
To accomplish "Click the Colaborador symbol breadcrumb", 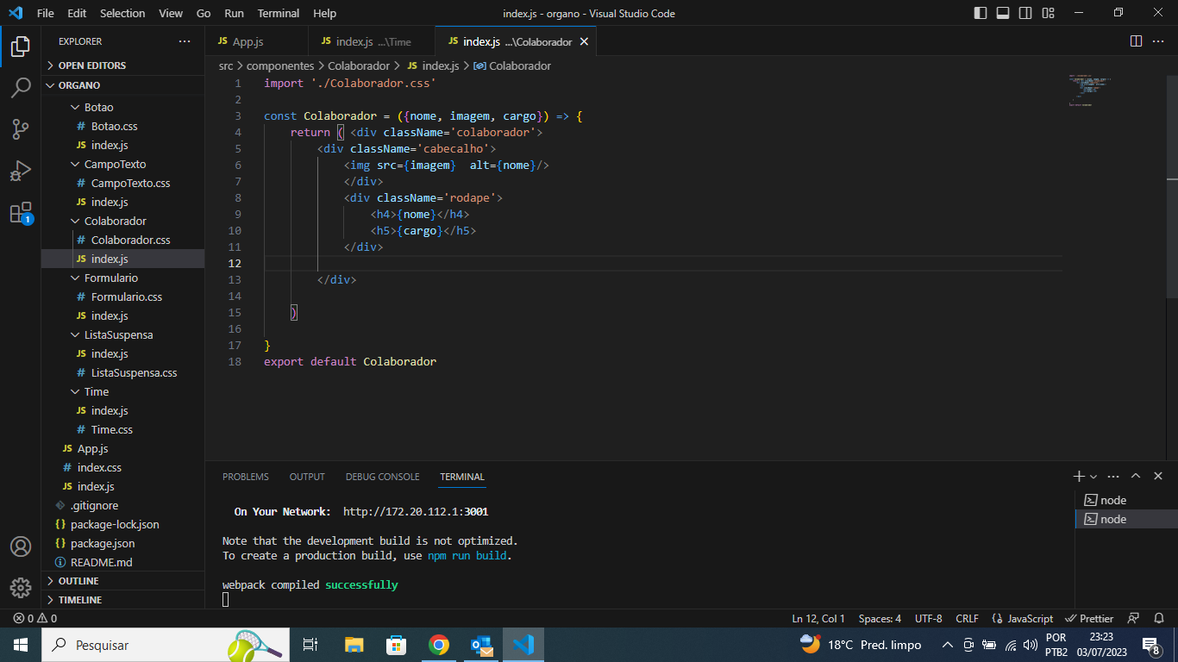I will point(513,66).
